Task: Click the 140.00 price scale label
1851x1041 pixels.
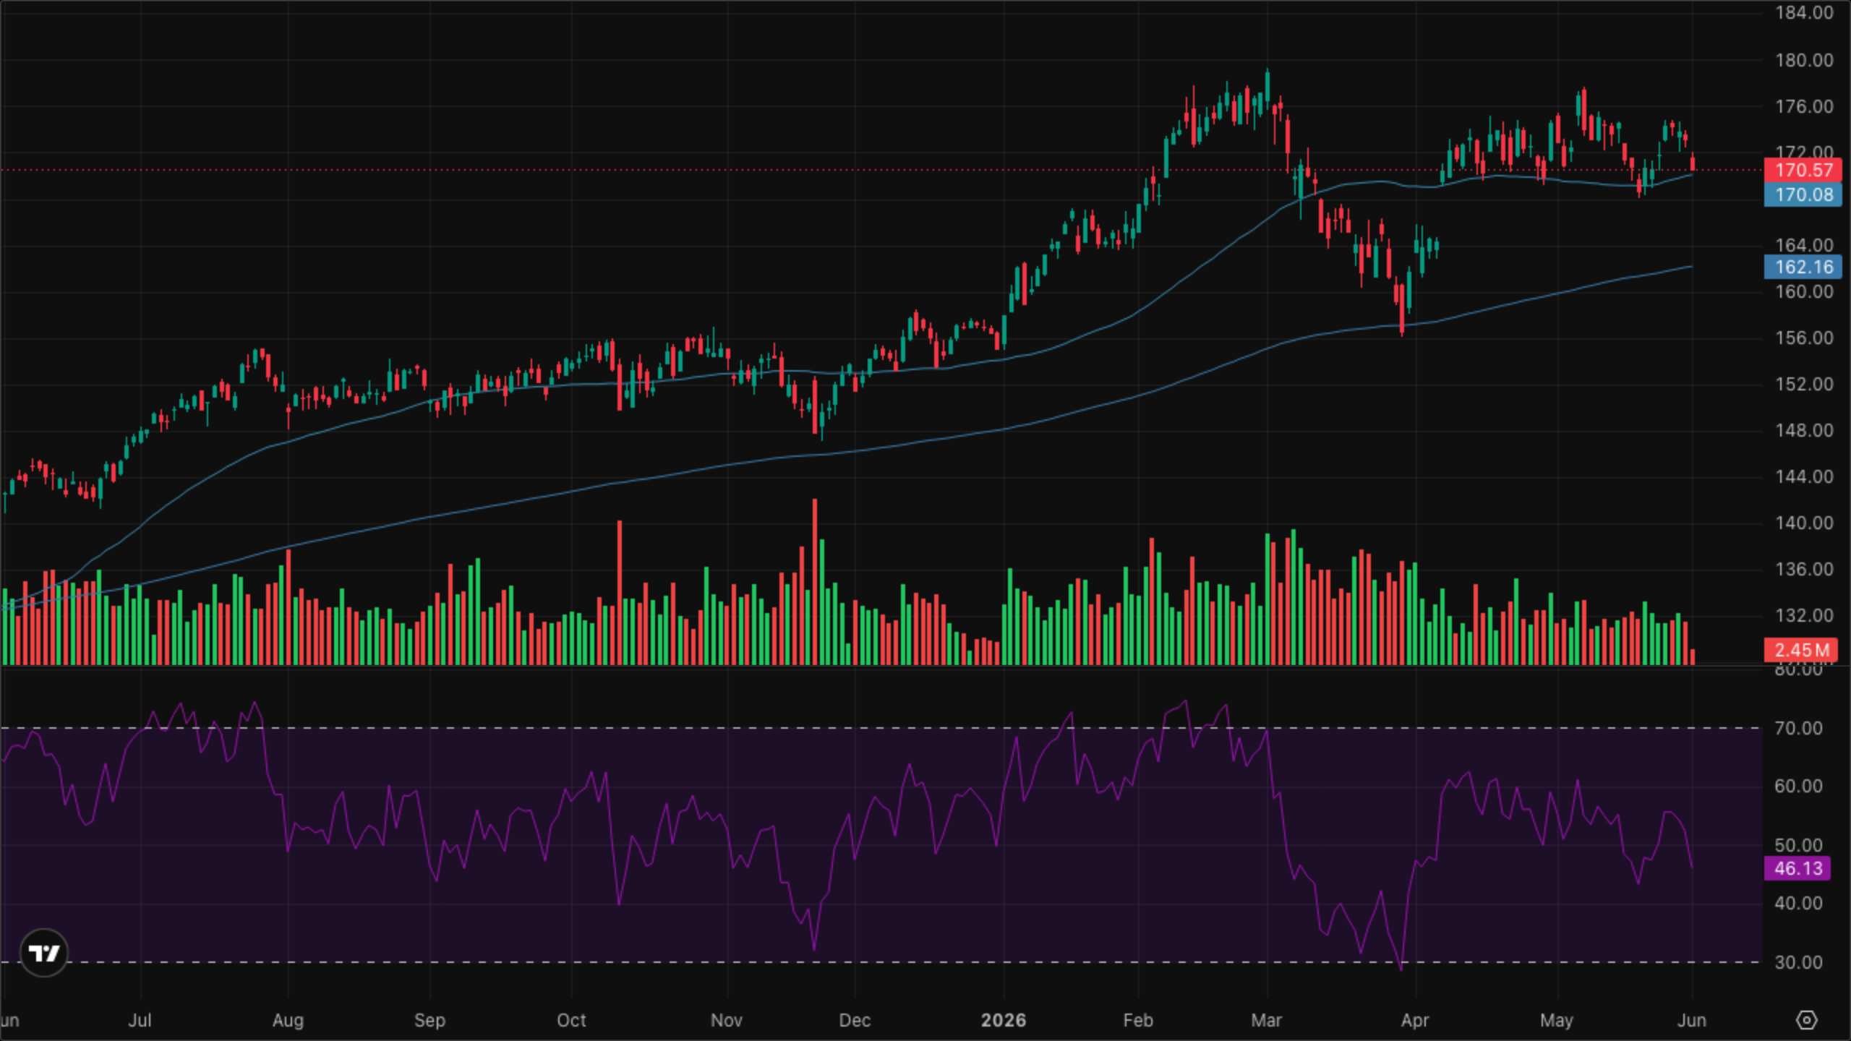Action: (x=1804, y=523)
